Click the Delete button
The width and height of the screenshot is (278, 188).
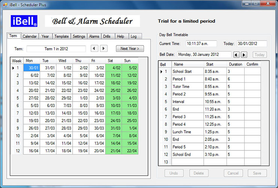point(199,173)
